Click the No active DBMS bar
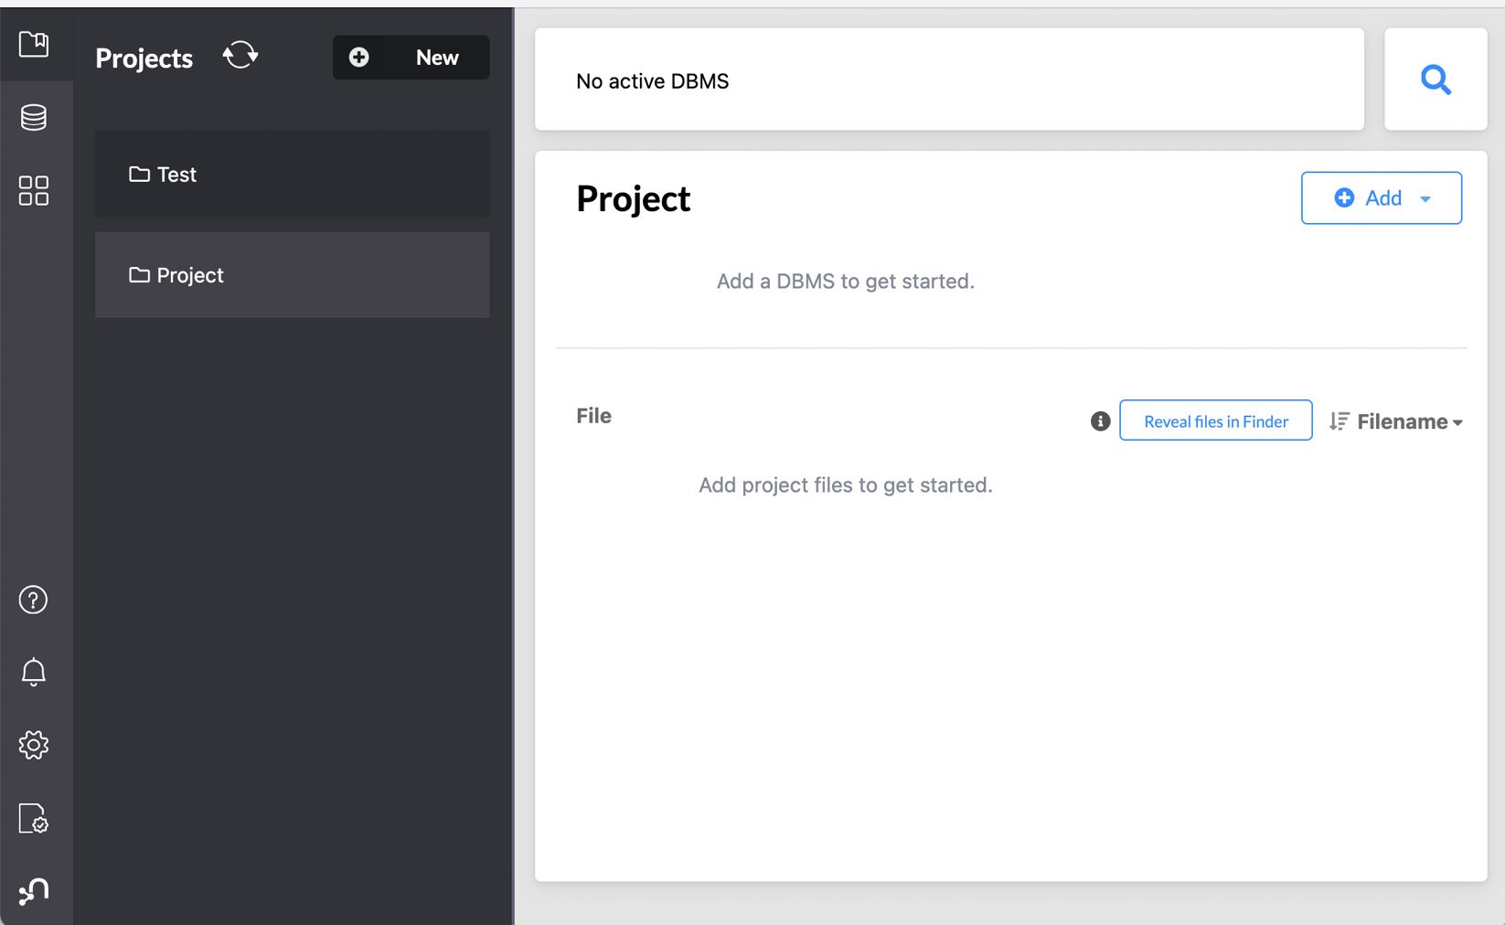The image size is (1505, 925). (949, 80)
